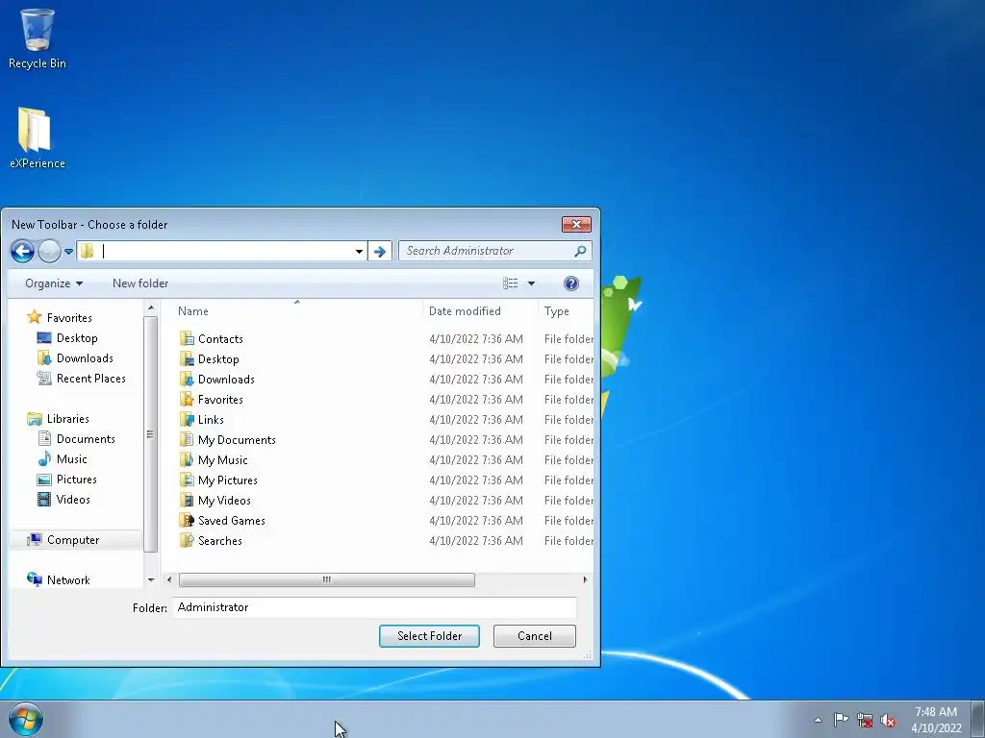Confirm with the Select Folder button
Screen dimensions: 985x738
click(x=429, y=636)
